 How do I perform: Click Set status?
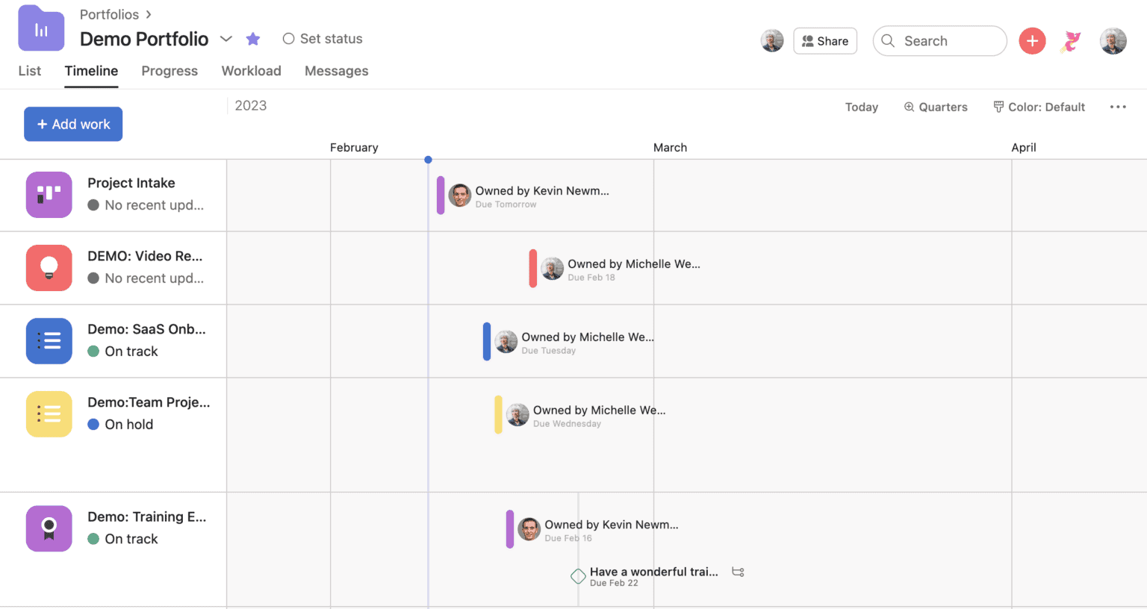[323, 39]
